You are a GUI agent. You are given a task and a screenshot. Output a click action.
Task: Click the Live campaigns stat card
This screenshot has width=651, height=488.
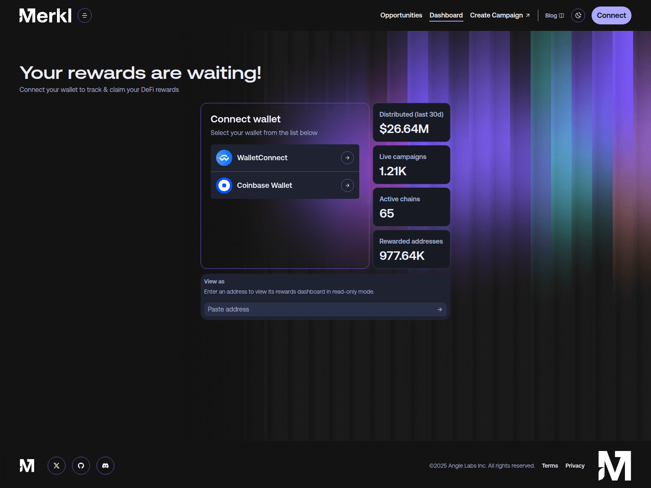[411, 165]
